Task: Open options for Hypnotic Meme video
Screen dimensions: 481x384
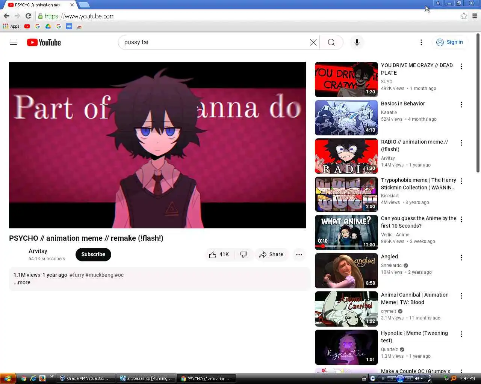Action: (x=461, y=334)
